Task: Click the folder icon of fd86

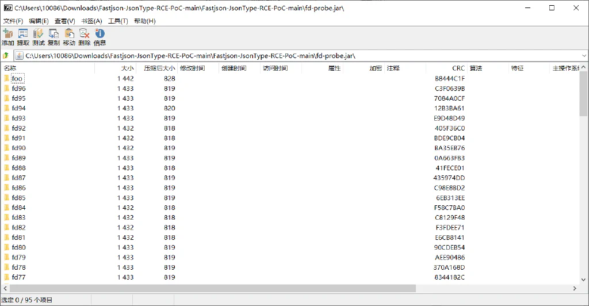Action: (6, 188)
